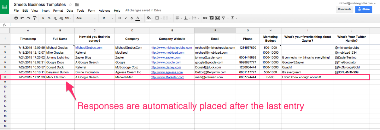Open http://www.ageless.com link
This screenshot has width=380, height=130.
click(166, 72)
